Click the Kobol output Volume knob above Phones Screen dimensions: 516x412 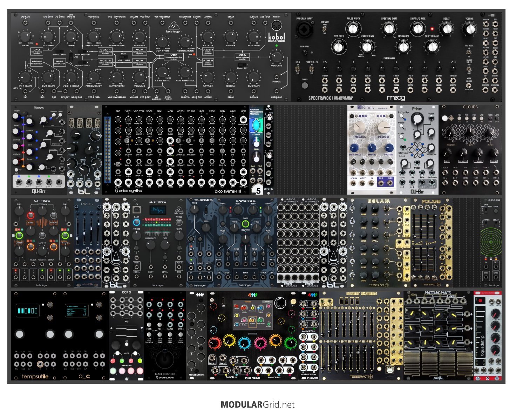tap(277, 57)
